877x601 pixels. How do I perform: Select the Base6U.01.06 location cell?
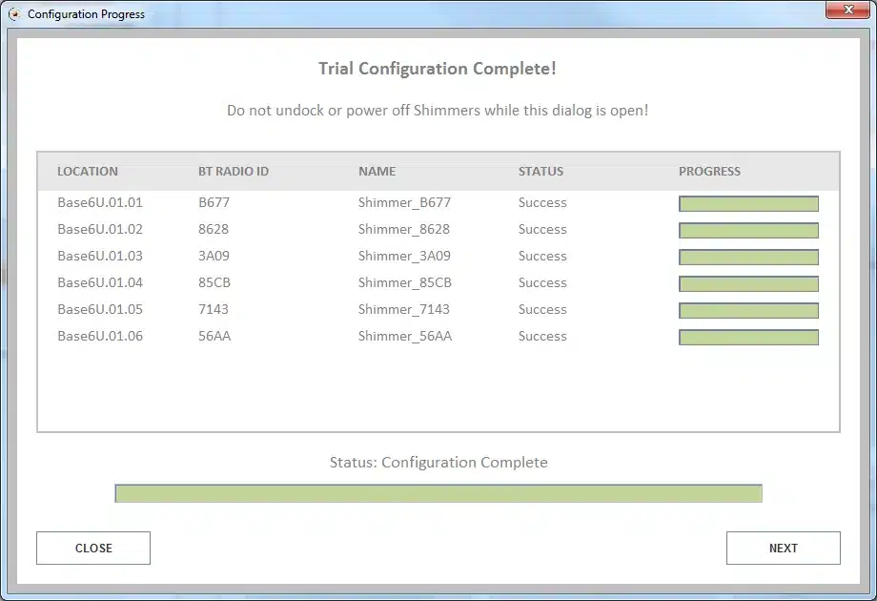tap(100, 336)
